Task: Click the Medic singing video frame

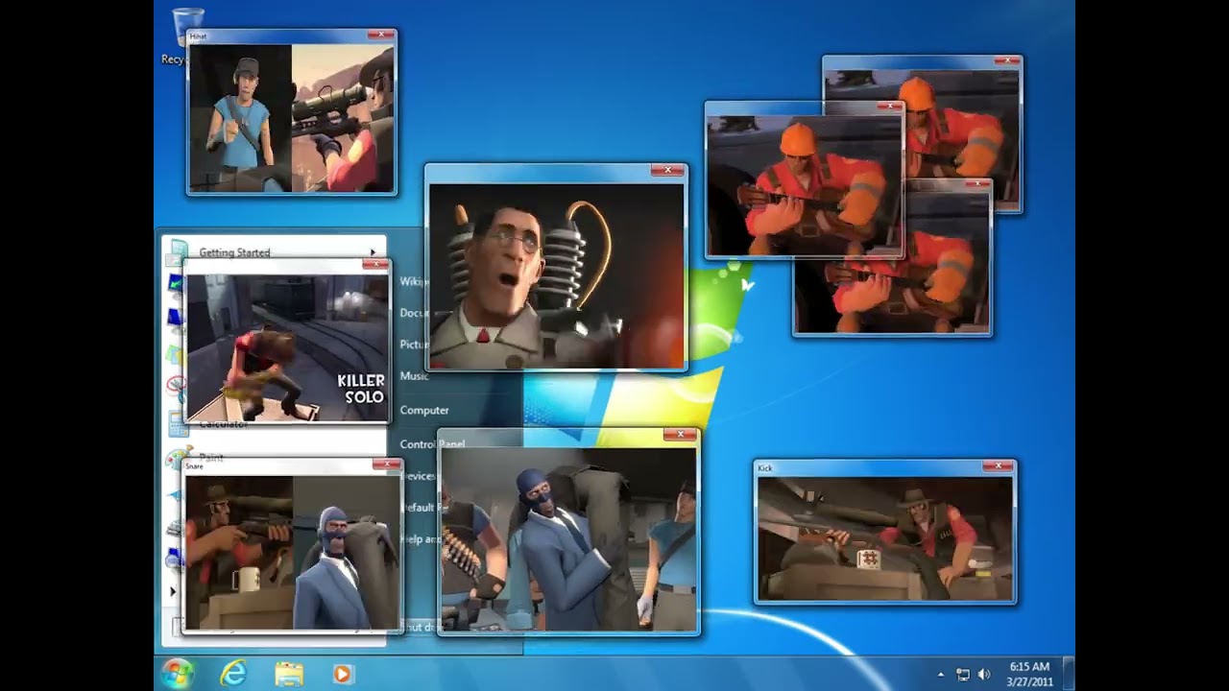Action: coord(556,275)
